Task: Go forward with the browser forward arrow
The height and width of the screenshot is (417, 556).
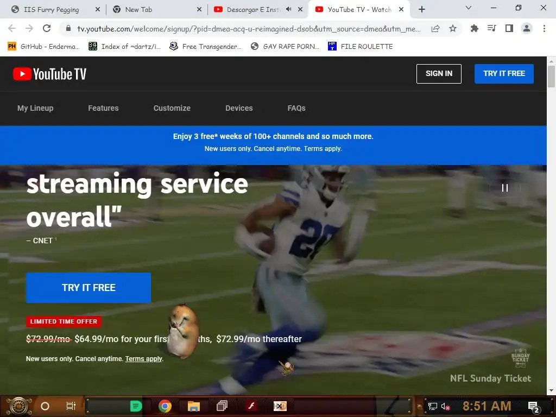Action: pos(29,28)
